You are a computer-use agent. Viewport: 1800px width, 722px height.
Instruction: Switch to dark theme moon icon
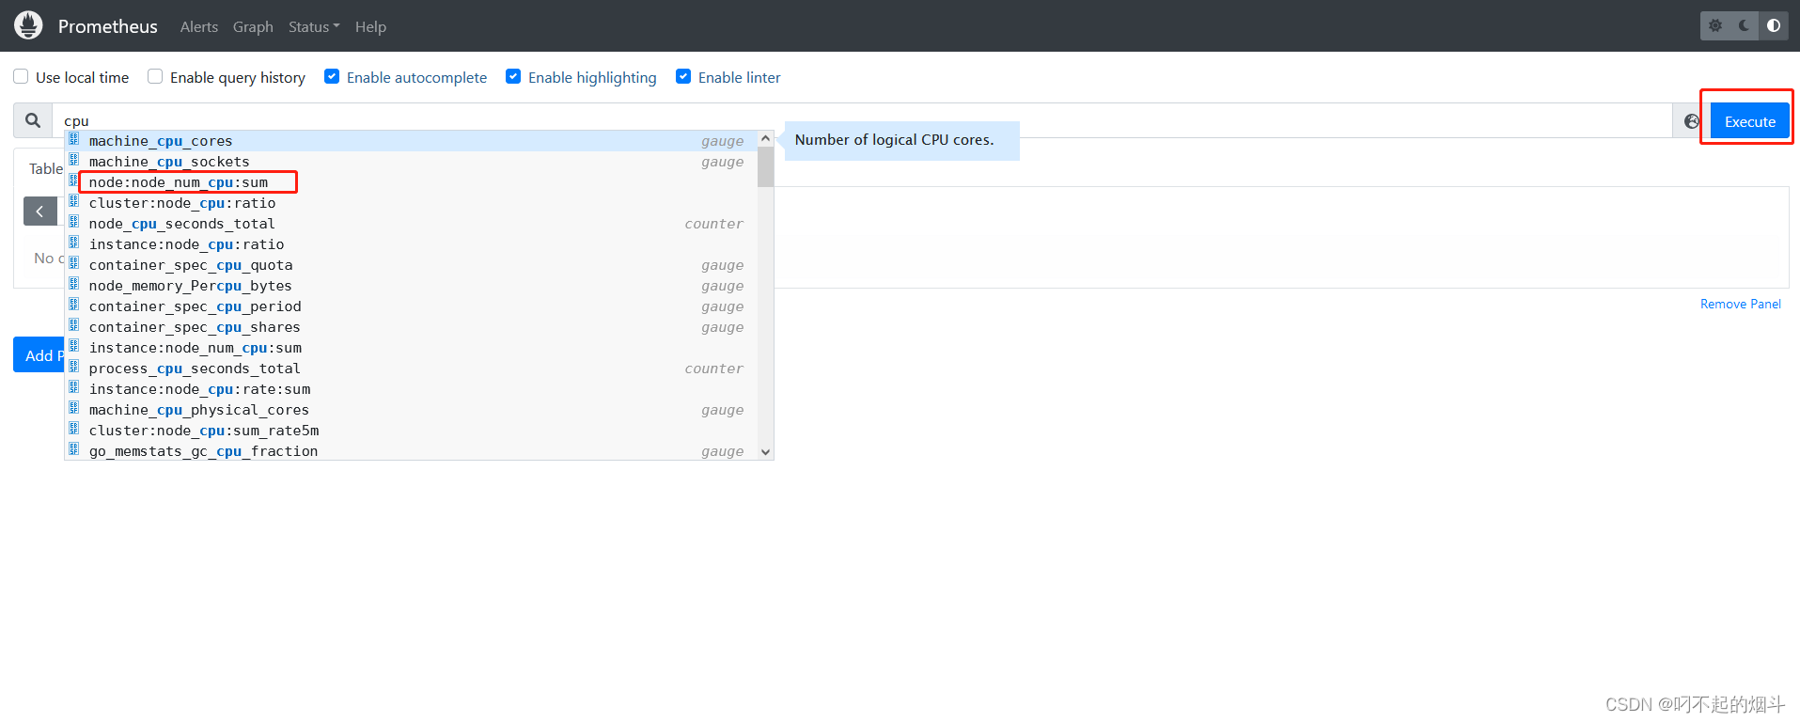tap(1745, 25)
